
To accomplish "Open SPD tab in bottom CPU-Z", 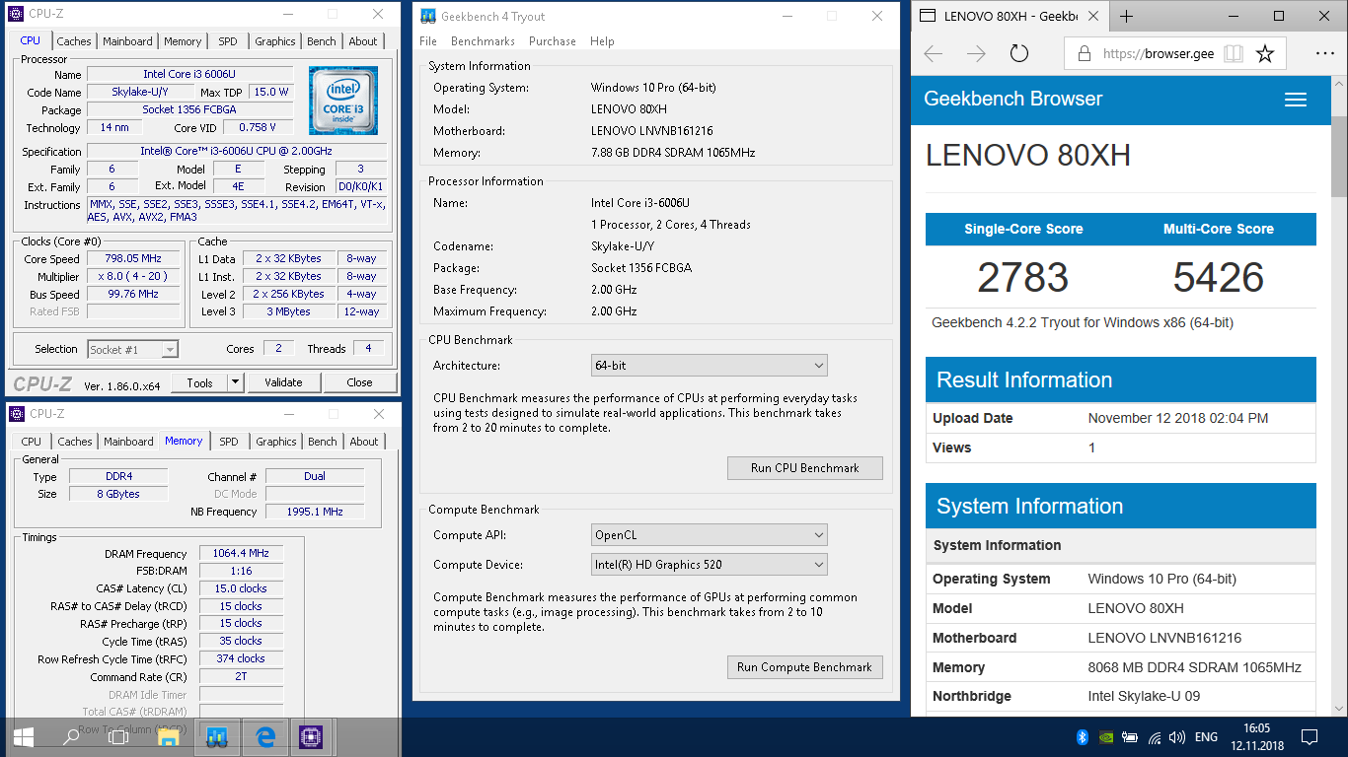I will point(229,442).
